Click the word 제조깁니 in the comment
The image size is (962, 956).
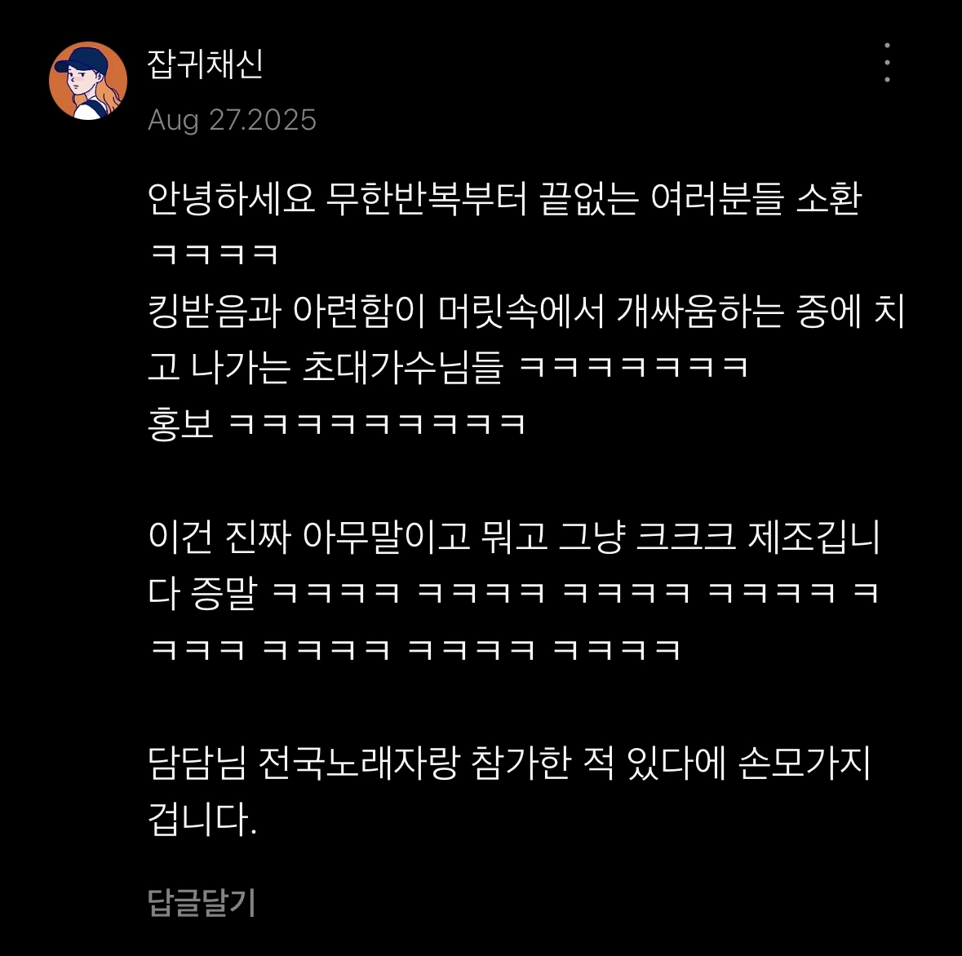[814, 537]
